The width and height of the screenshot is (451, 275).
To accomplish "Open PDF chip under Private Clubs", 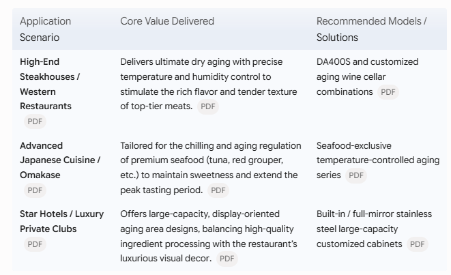I will point(35,244).
